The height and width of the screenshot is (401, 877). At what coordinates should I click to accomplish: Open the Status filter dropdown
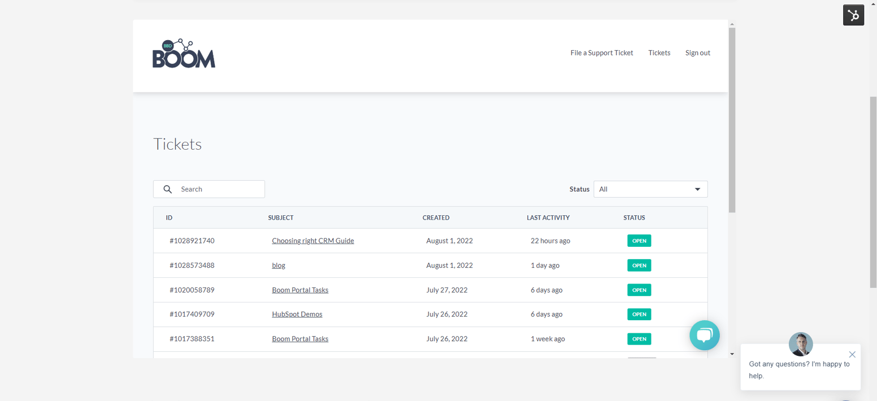(x=650, y=189)
